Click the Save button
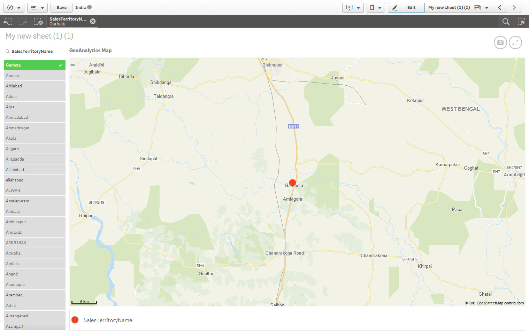Image resolution: width=529 pixels, height=334 pixels. click(61, 7)
